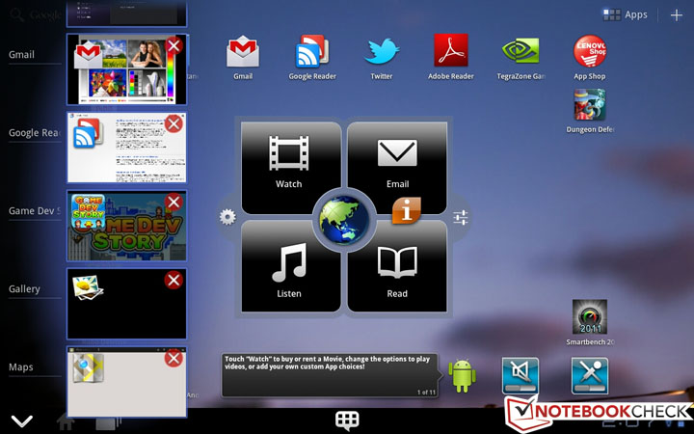Open the globe browser button in widget center
The height and width of the screenshot is (434, 694).
[x=344, y=220]
